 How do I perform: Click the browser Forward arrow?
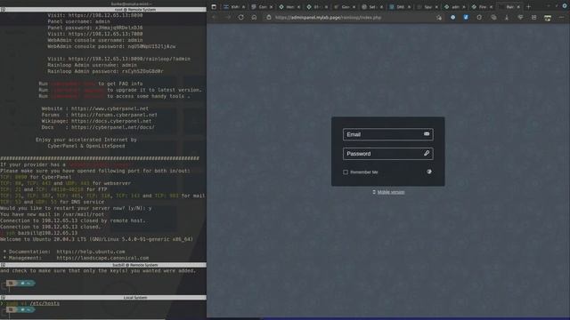[x=228, y=18]
